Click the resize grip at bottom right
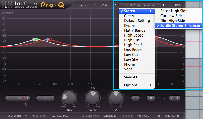This screenshot has width=203, height=119. click(184, 115)
